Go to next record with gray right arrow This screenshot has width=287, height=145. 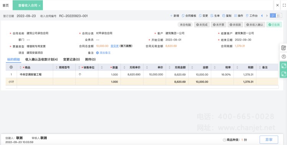coord(267,16)
